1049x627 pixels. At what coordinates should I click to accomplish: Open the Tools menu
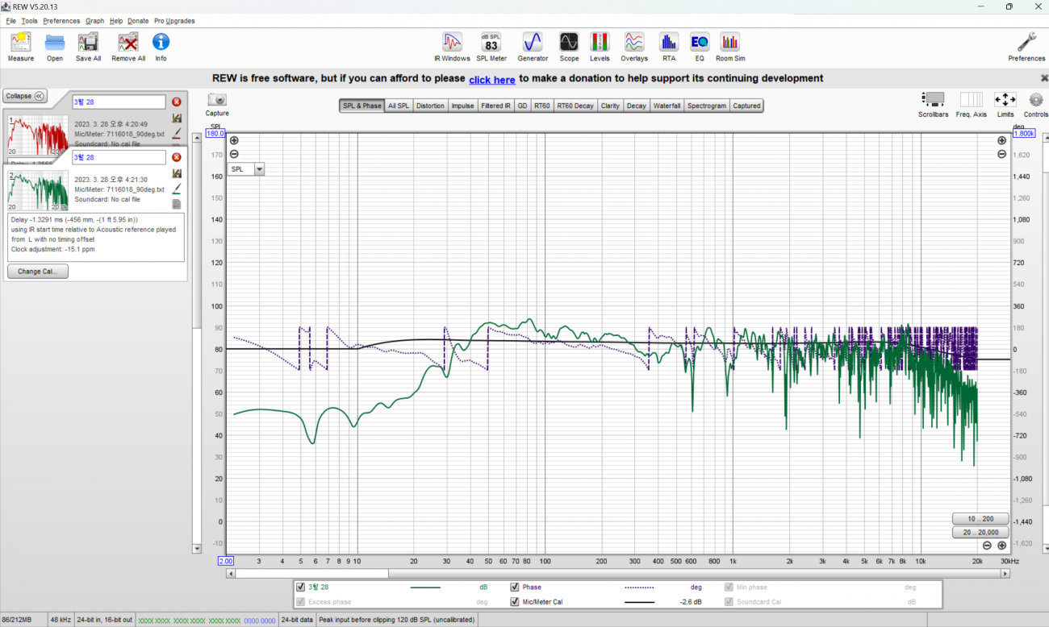click(29, 21)
